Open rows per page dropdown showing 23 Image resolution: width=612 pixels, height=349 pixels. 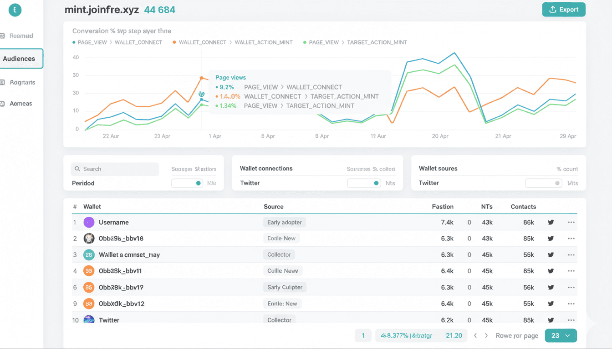(x=561, y=335)
